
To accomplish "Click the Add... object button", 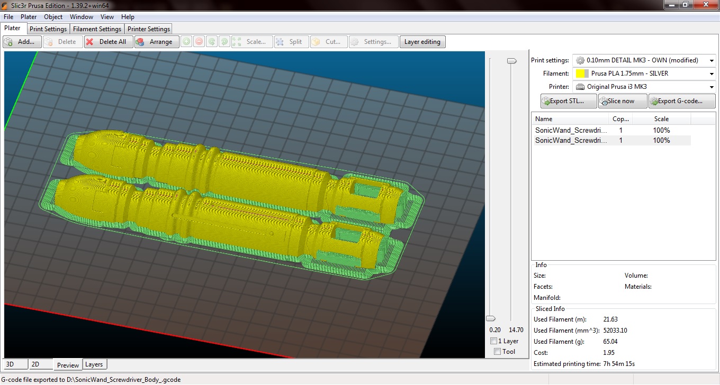I will coord(22,42).
